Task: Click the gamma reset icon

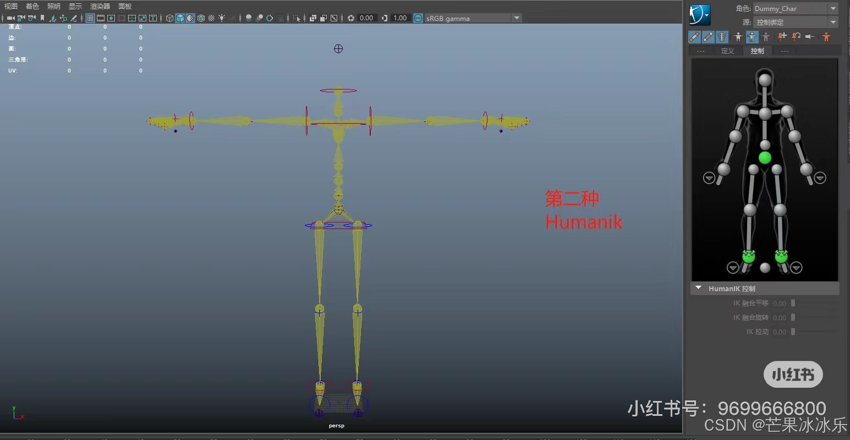Action: click(x=385, y=18)
